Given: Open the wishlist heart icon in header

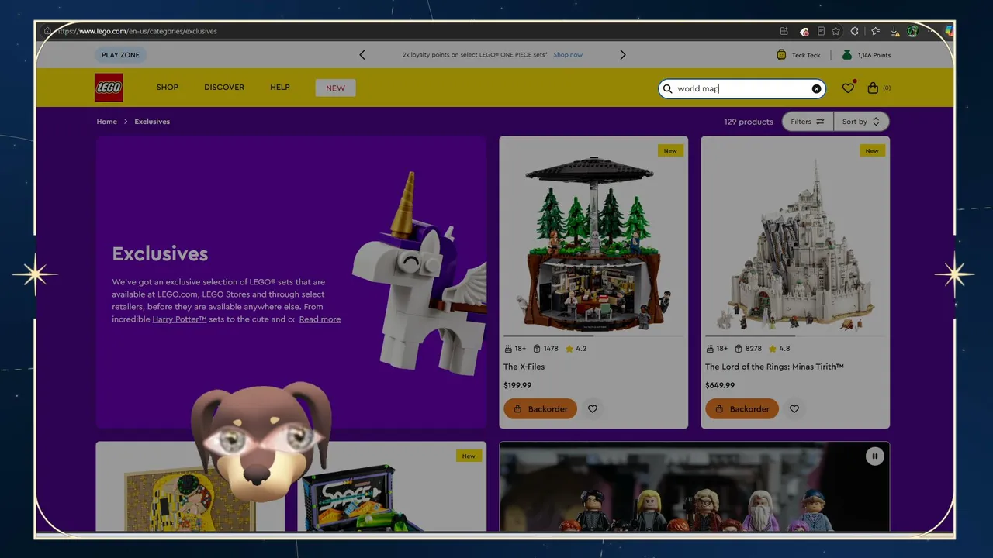Looking at the screenshot, I should click(x=848, y=88).
